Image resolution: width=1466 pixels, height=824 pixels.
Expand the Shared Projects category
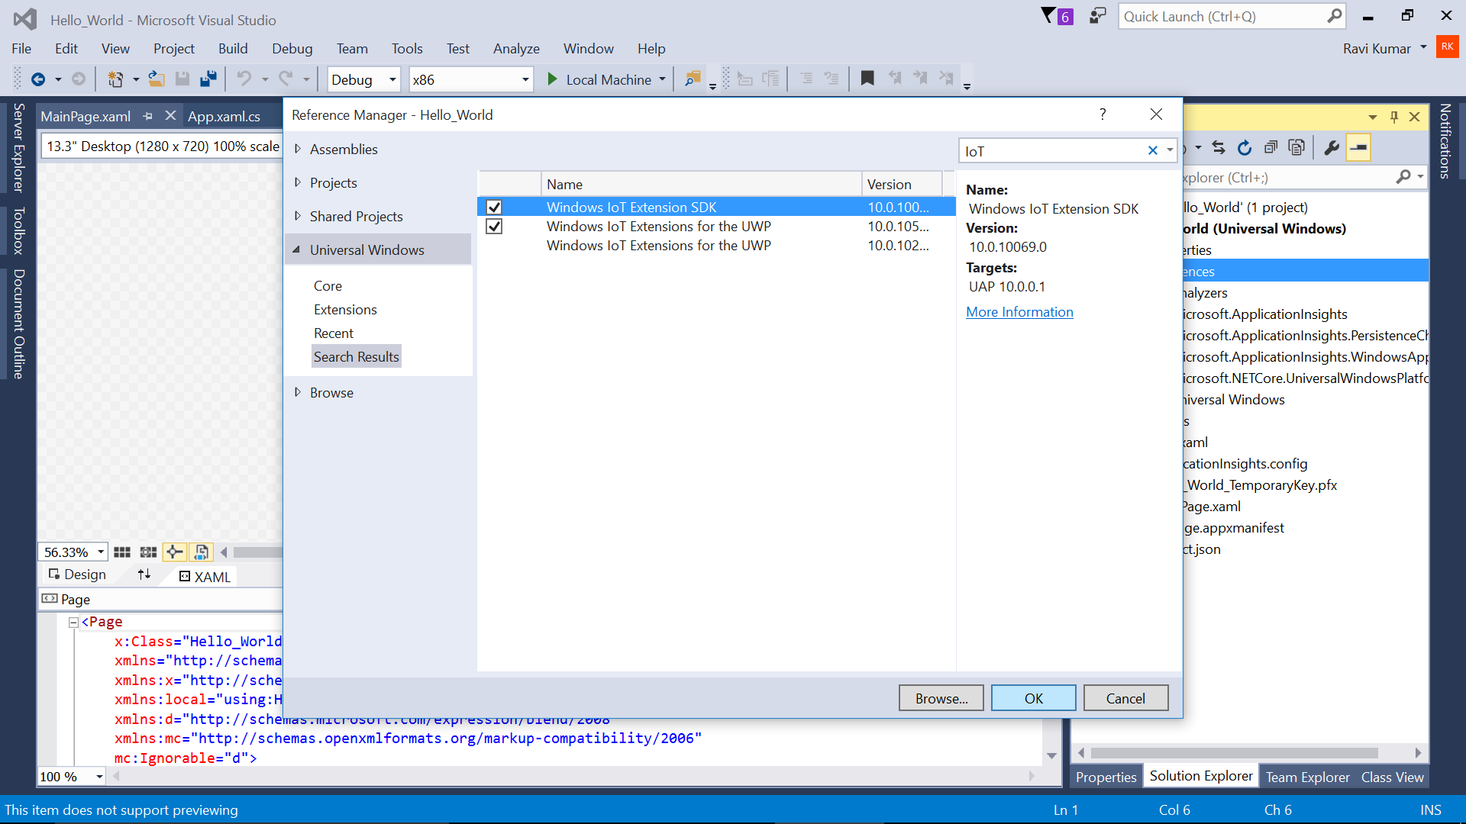pos(298,216)
